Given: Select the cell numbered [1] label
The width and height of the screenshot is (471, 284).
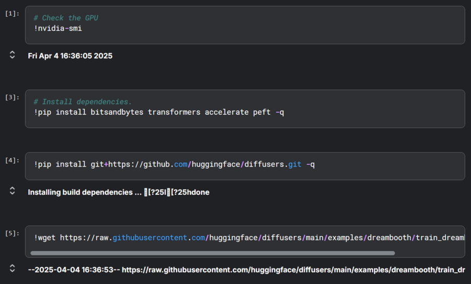Looking at the screenshot, I should [x=12, y=14].
